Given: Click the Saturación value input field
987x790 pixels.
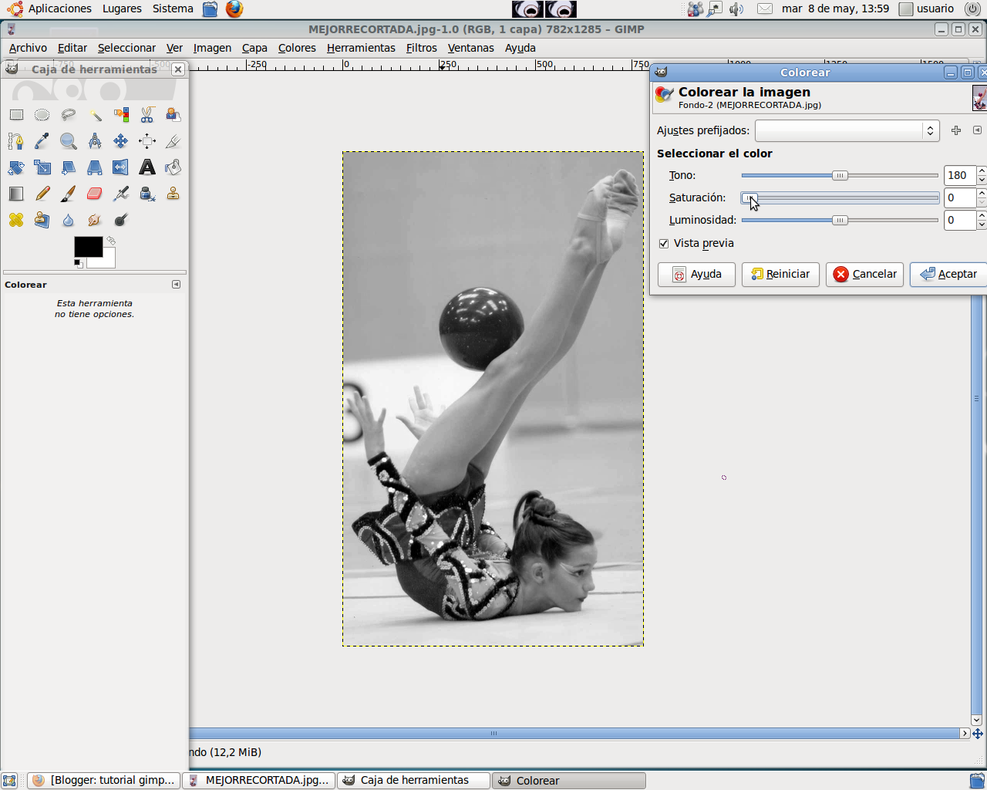Looking at the screenshot, I should [x=960, y=198].
